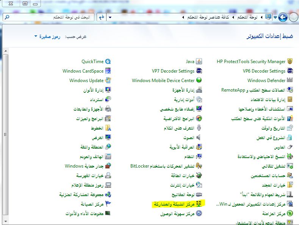Open the VP6 Decoder Settings icon
This screenshot has height=225, width=299.
290,71
